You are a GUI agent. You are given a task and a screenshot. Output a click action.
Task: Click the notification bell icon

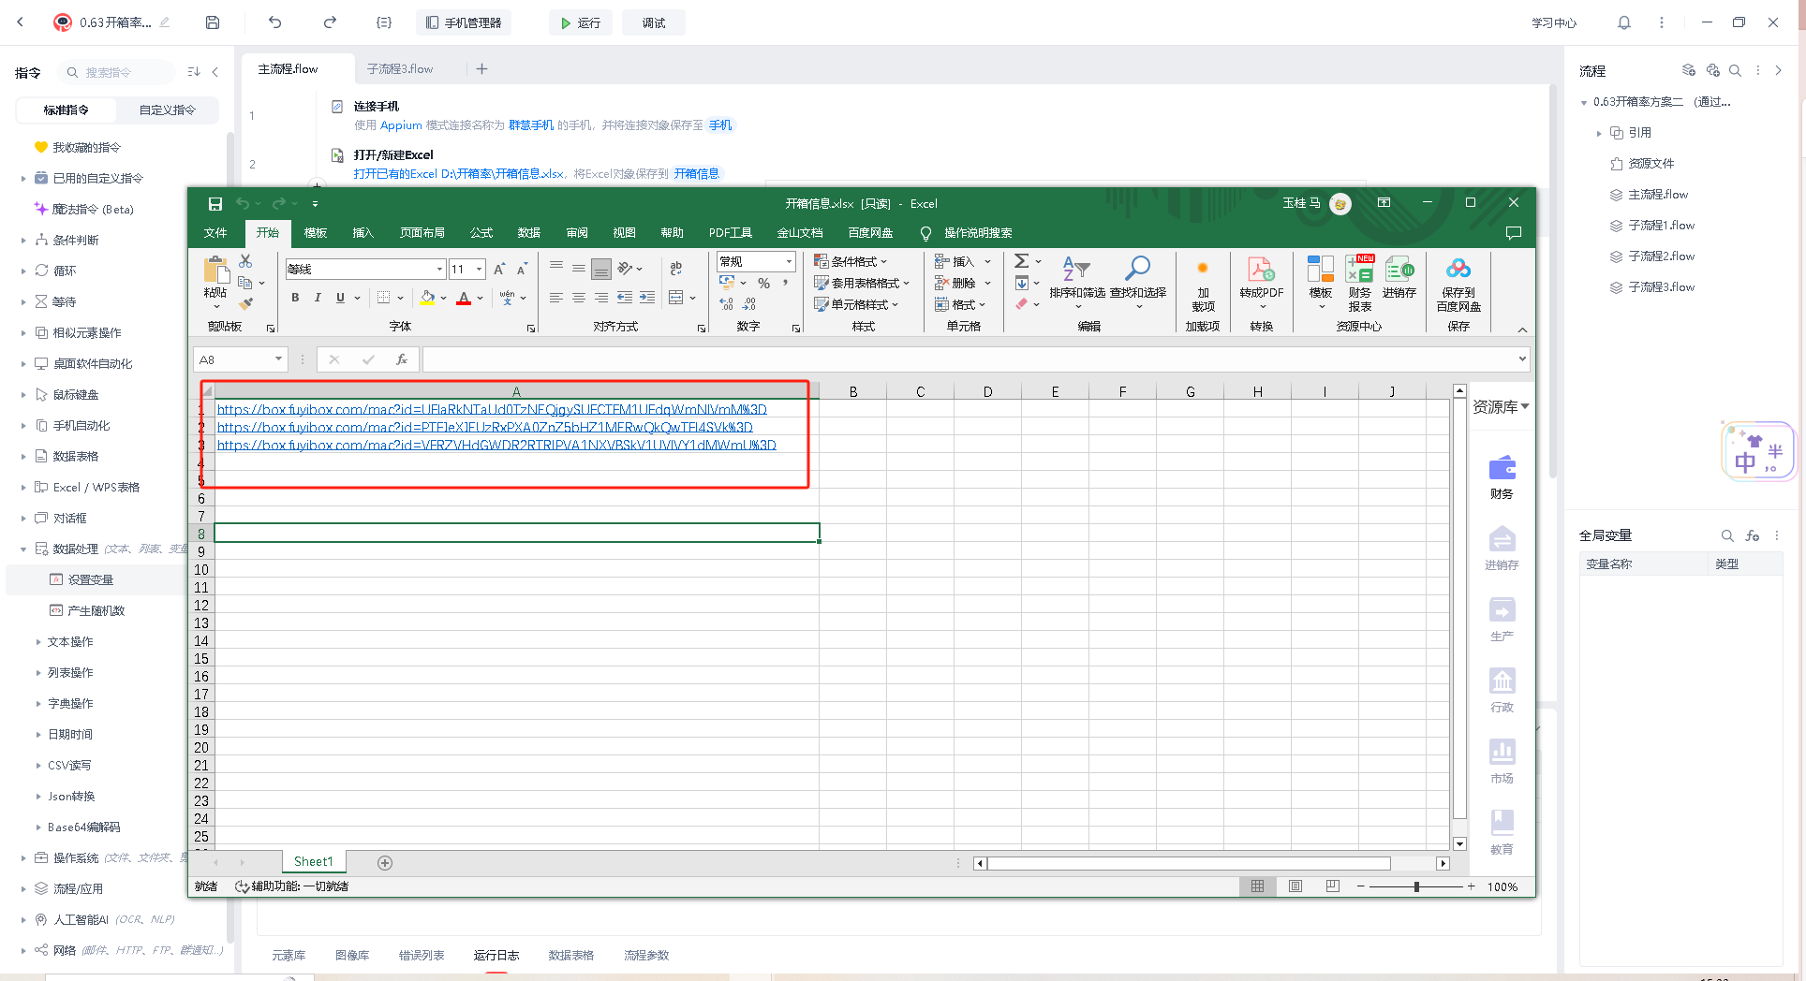[x=1623, y=22]
